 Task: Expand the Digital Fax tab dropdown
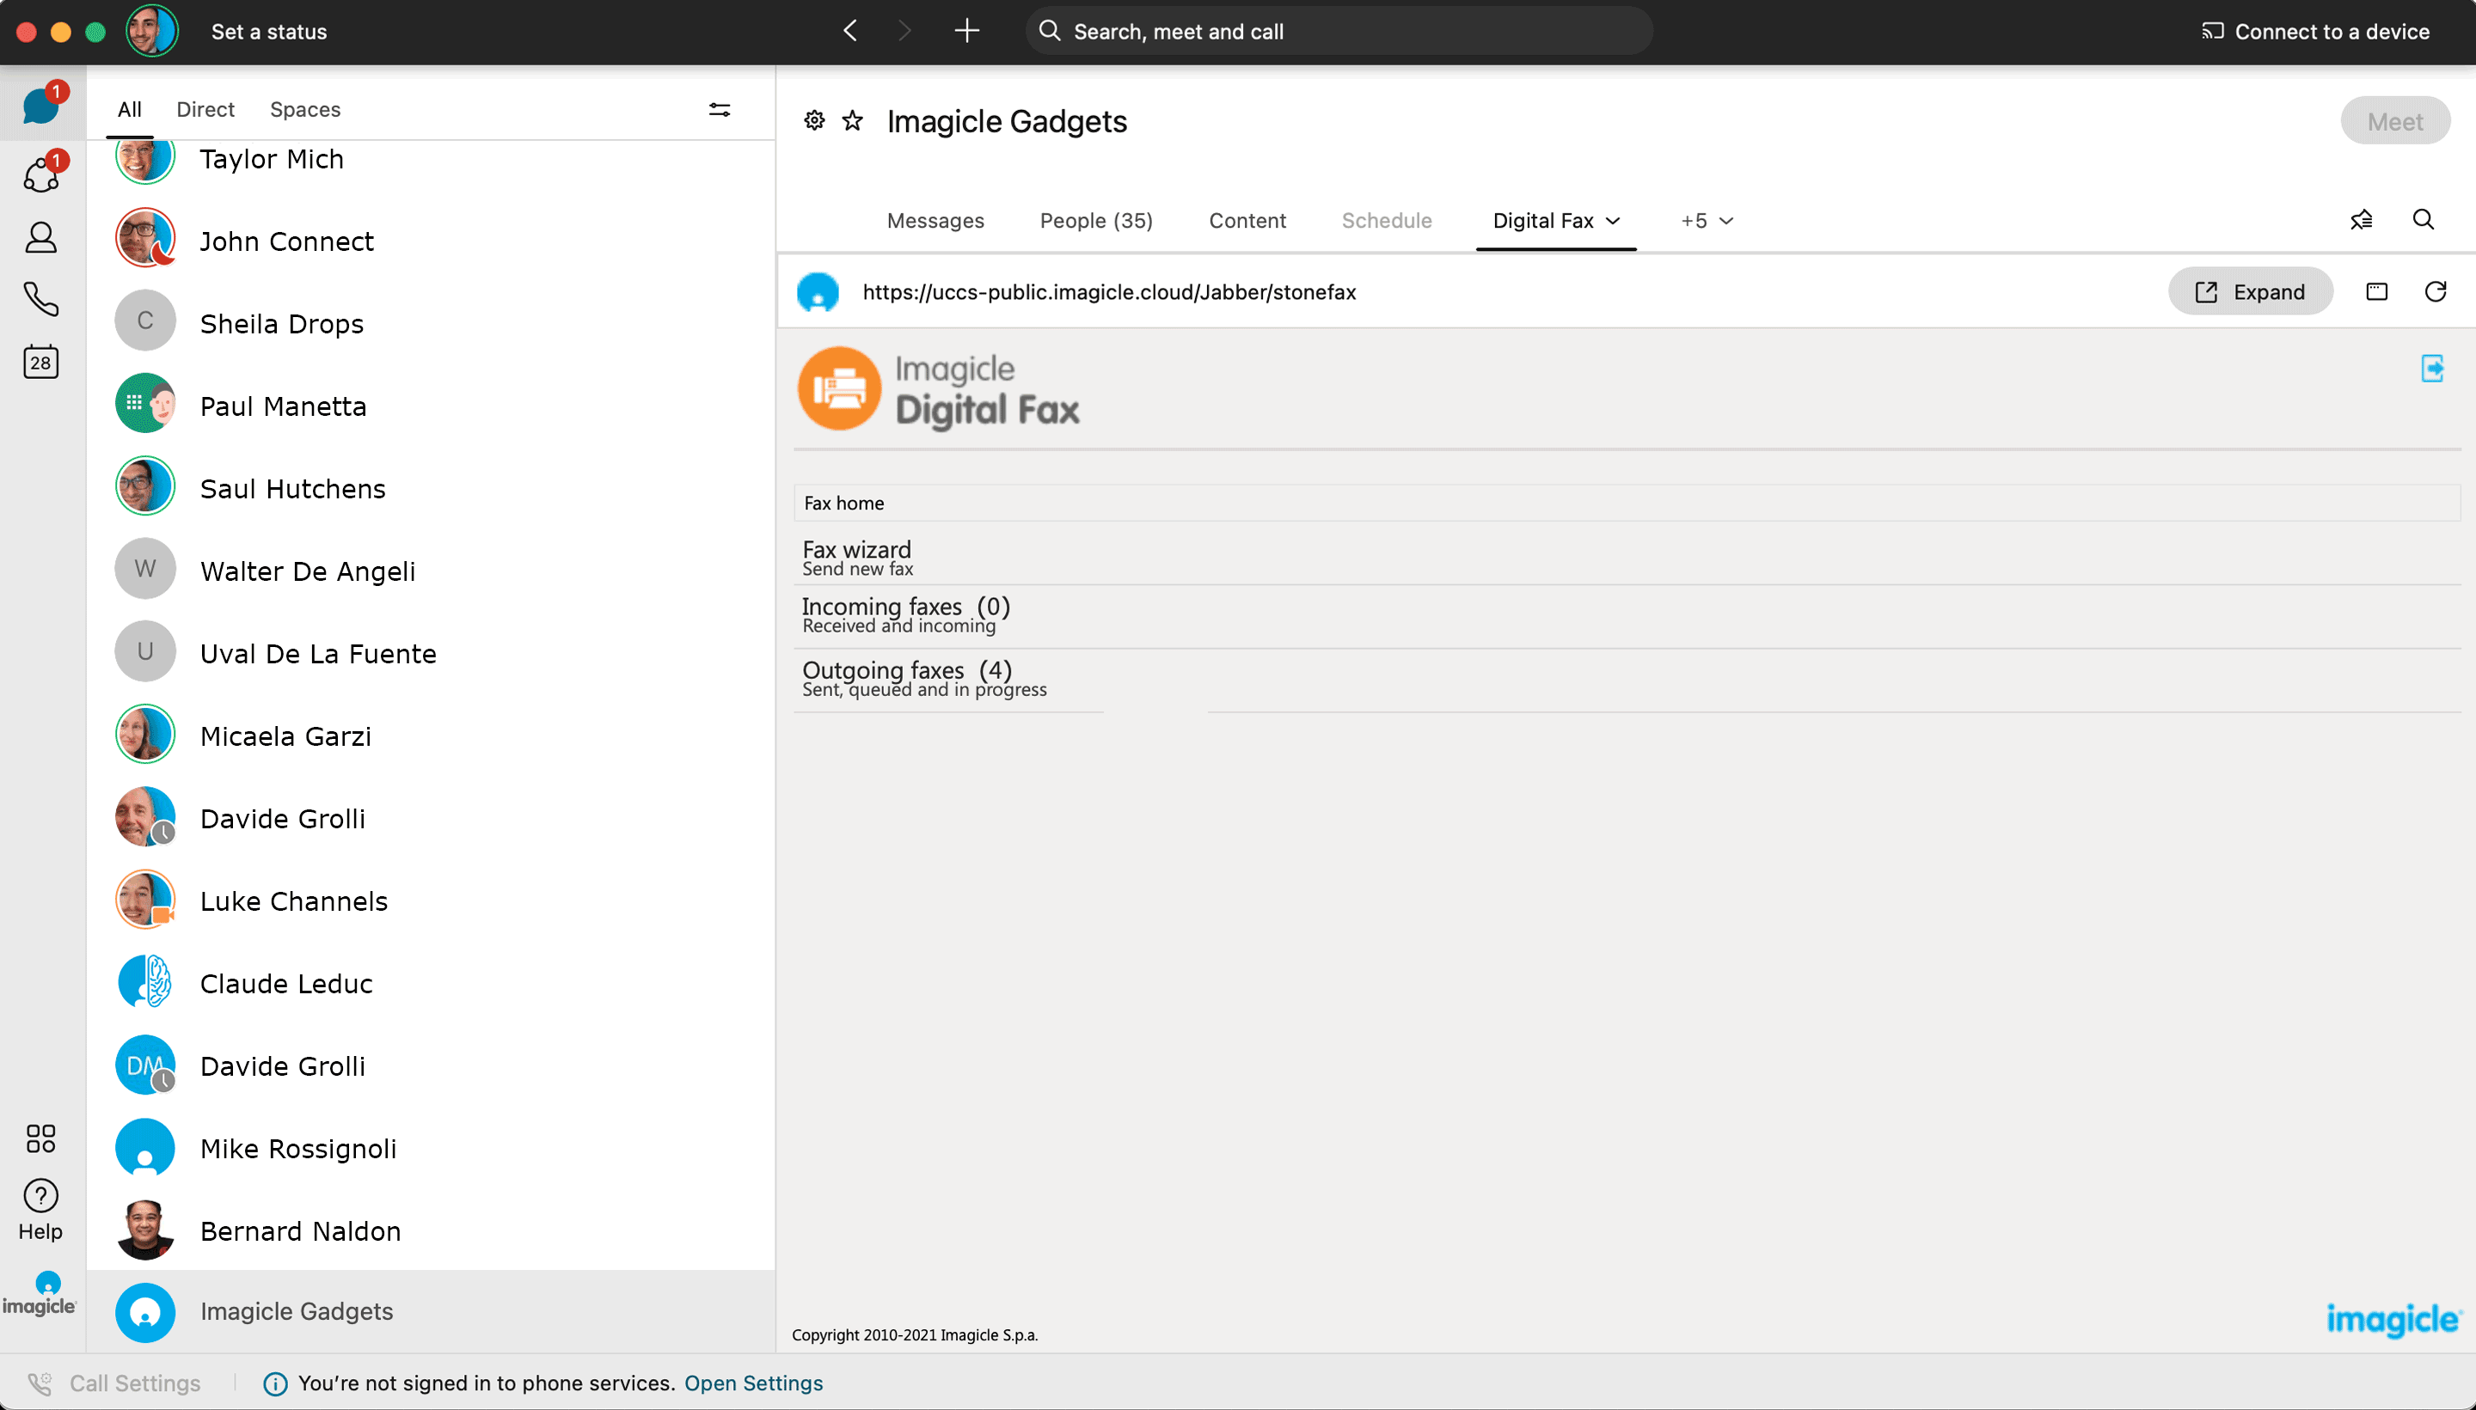[x=1613, y=221]
